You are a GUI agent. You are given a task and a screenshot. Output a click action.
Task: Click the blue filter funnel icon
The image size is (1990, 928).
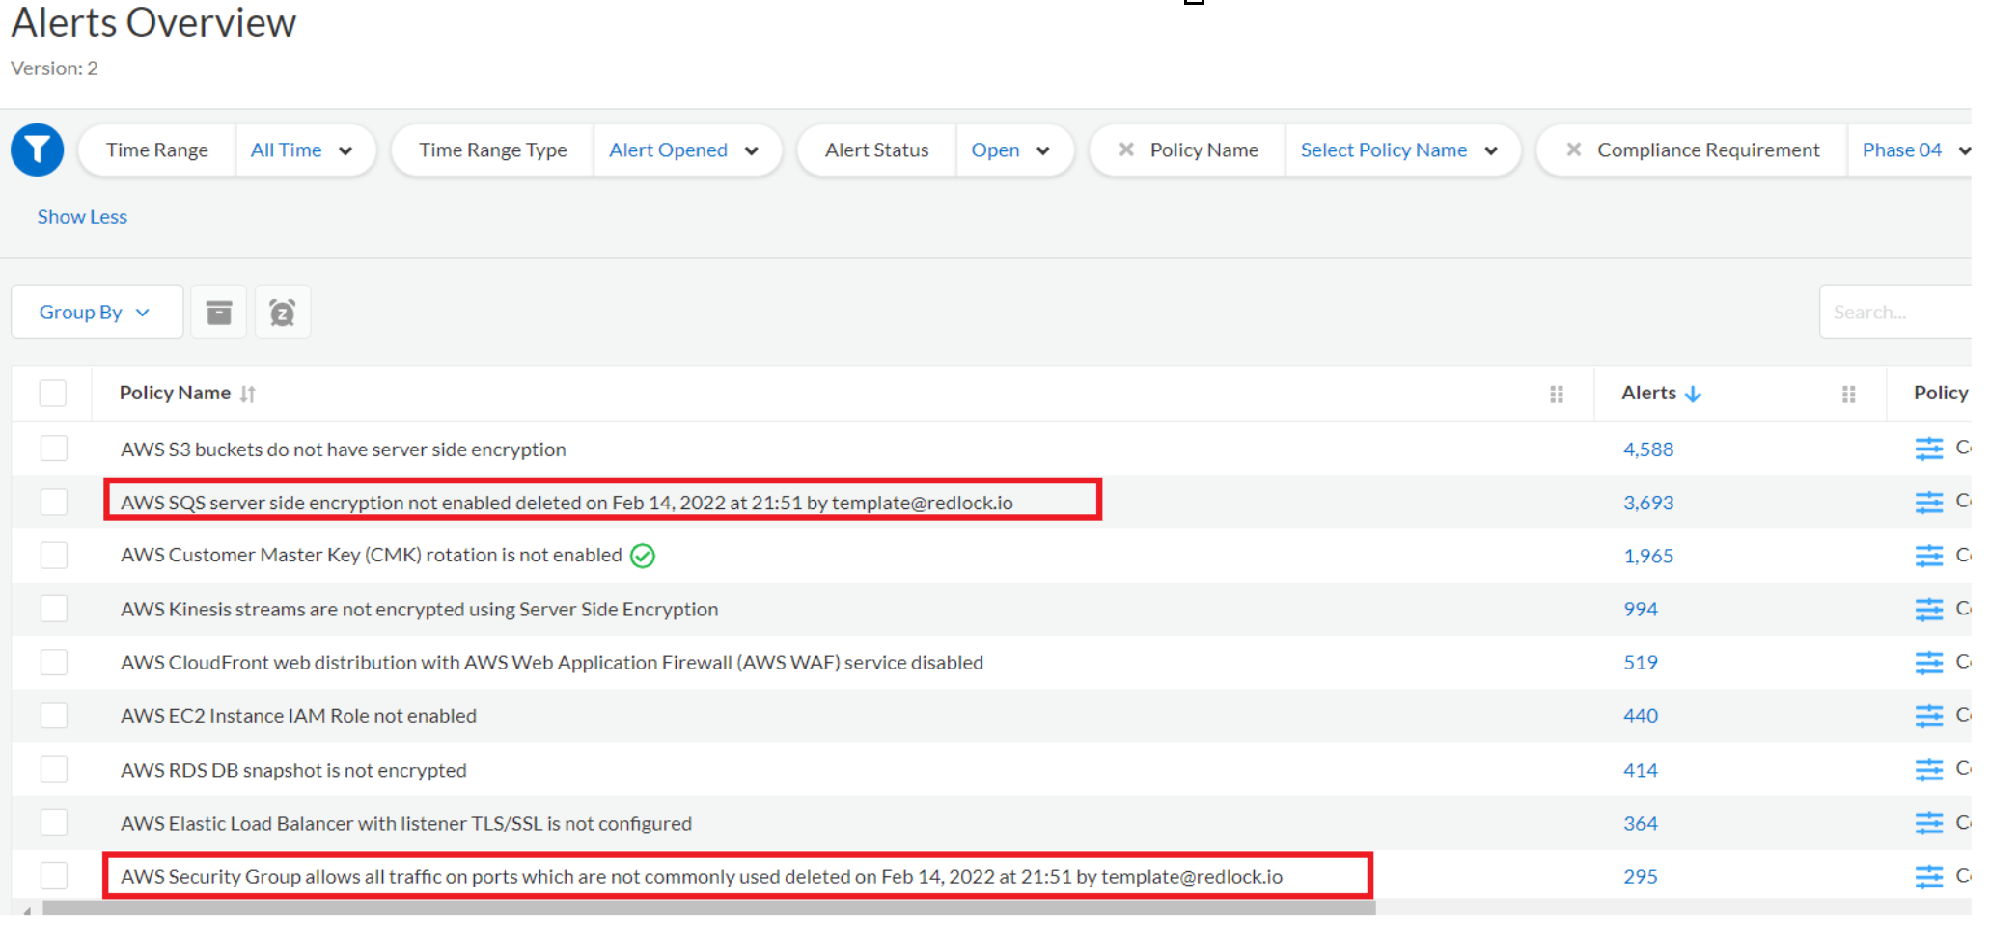click(38, 150)
